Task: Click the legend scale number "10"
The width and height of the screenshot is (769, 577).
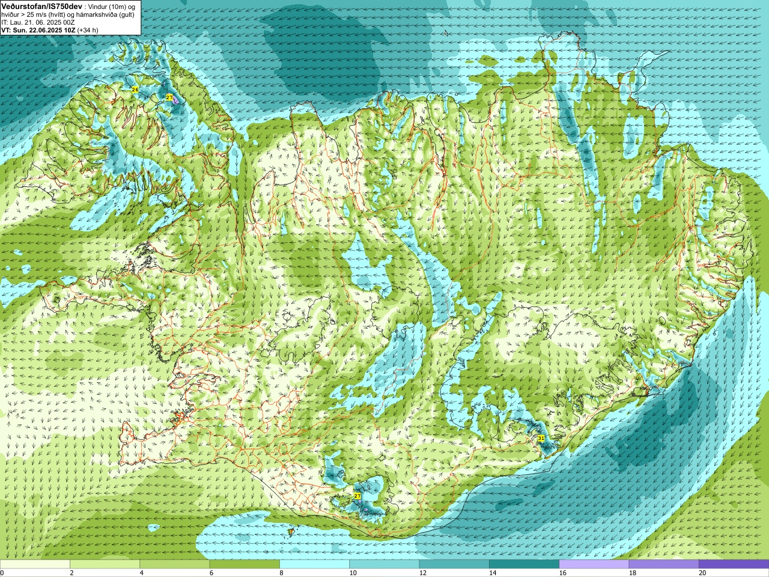Action: click(353, 573)
